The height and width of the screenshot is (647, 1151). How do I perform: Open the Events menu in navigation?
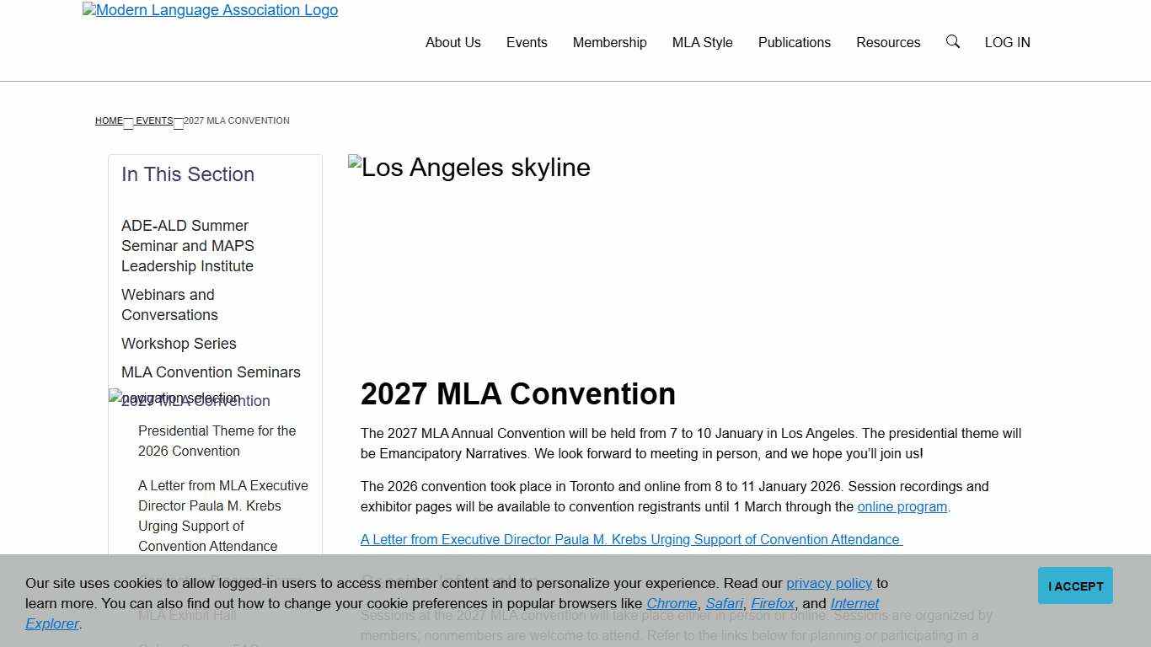pos(526,42)
